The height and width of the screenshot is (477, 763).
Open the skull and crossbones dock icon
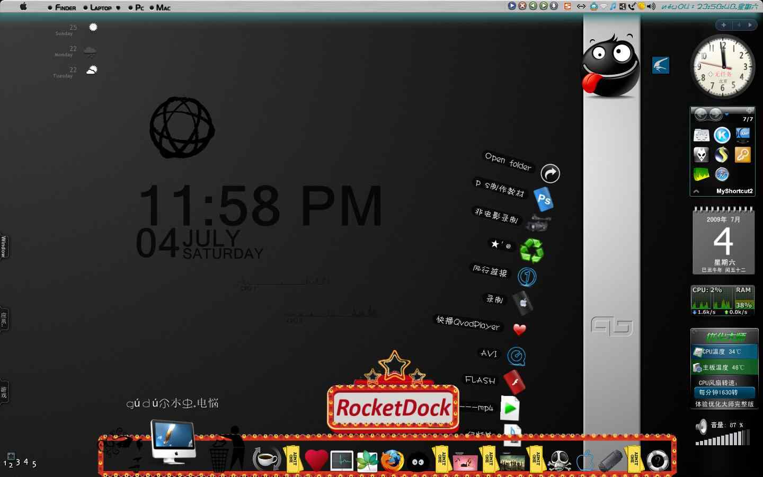click(560, 461)
